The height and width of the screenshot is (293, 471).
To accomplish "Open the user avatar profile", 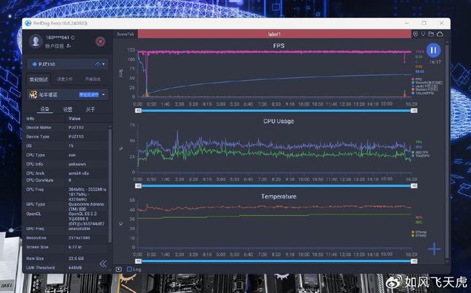I will coord(36,41).
